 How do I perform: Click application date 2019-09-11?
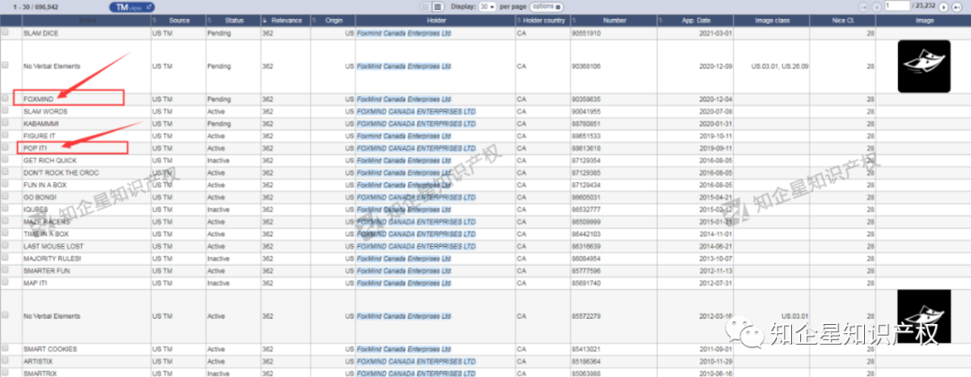click(716, 148)
